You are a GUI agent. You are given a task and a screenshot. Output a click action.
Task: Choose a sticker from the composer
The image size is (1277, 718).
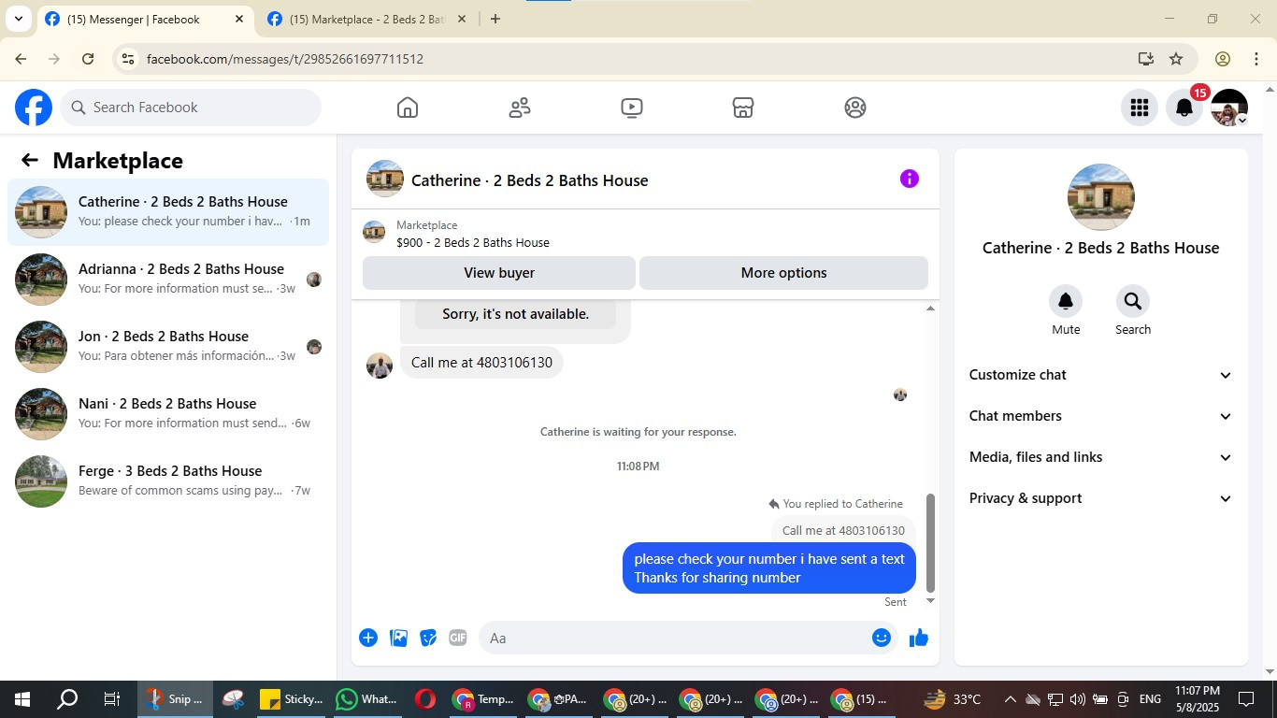(x=428, y=638)
